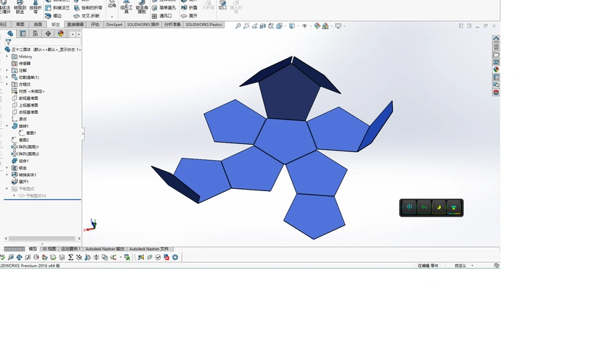Toggle the 中 input mode button
The width and height of the screenshot is (608, 362).
pos(409,208)
